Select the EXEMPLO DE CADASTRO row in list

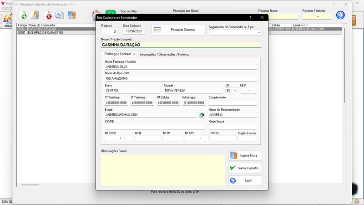(45, 33)
